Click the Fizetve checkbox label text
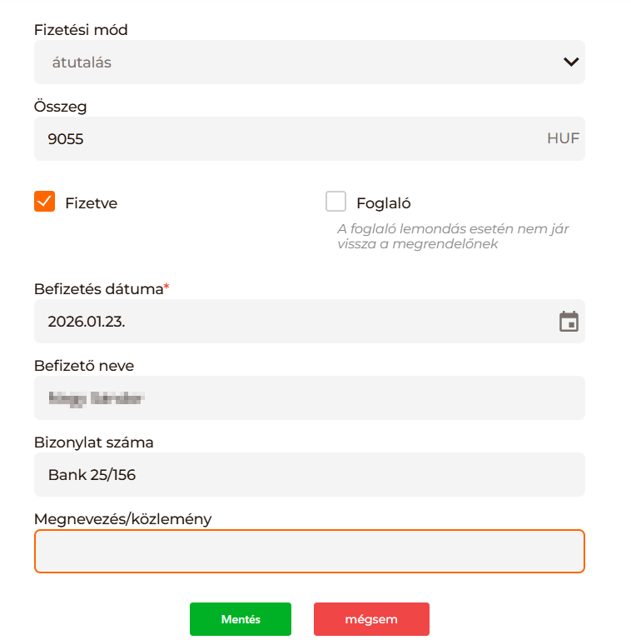This screenshot has height=640, width=631. (x=91, y=202)
